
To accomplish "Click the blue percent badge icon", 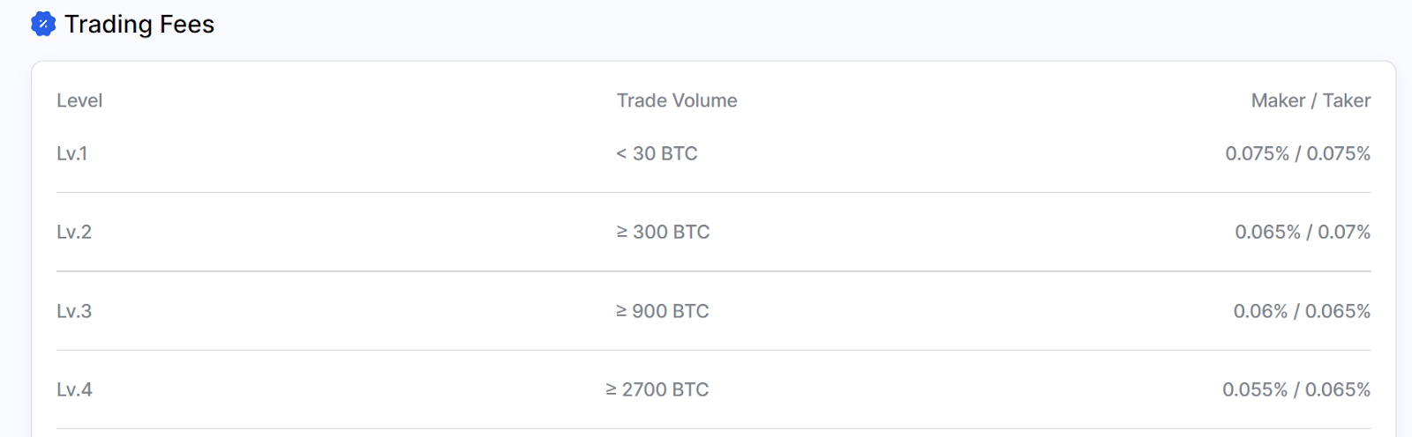I will (43, 25).
